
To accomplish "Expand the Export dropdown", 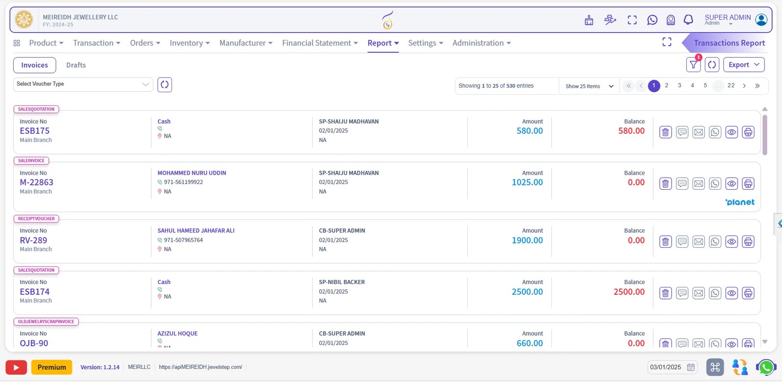I will (744, 64).
